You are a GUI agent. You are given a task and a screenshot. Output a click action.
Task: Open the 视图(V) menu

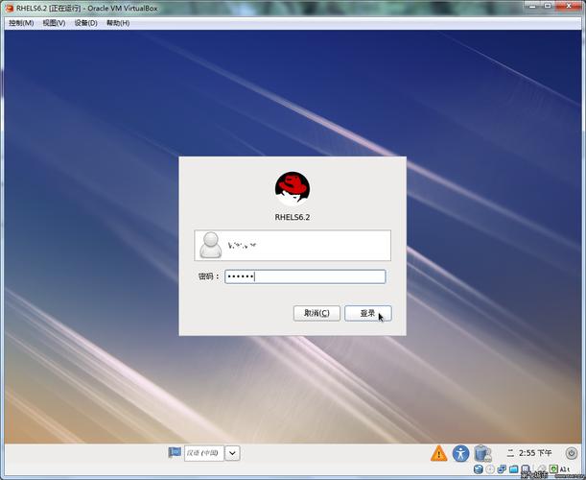coord(54,22)
